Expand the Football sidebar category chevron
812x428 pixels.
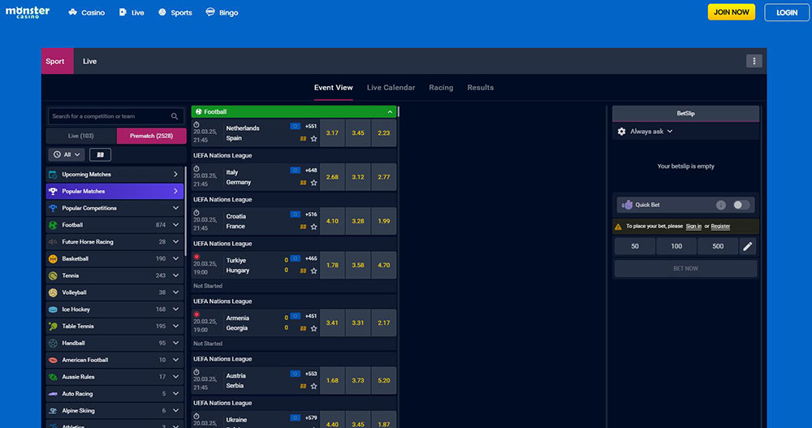(175, 225)
